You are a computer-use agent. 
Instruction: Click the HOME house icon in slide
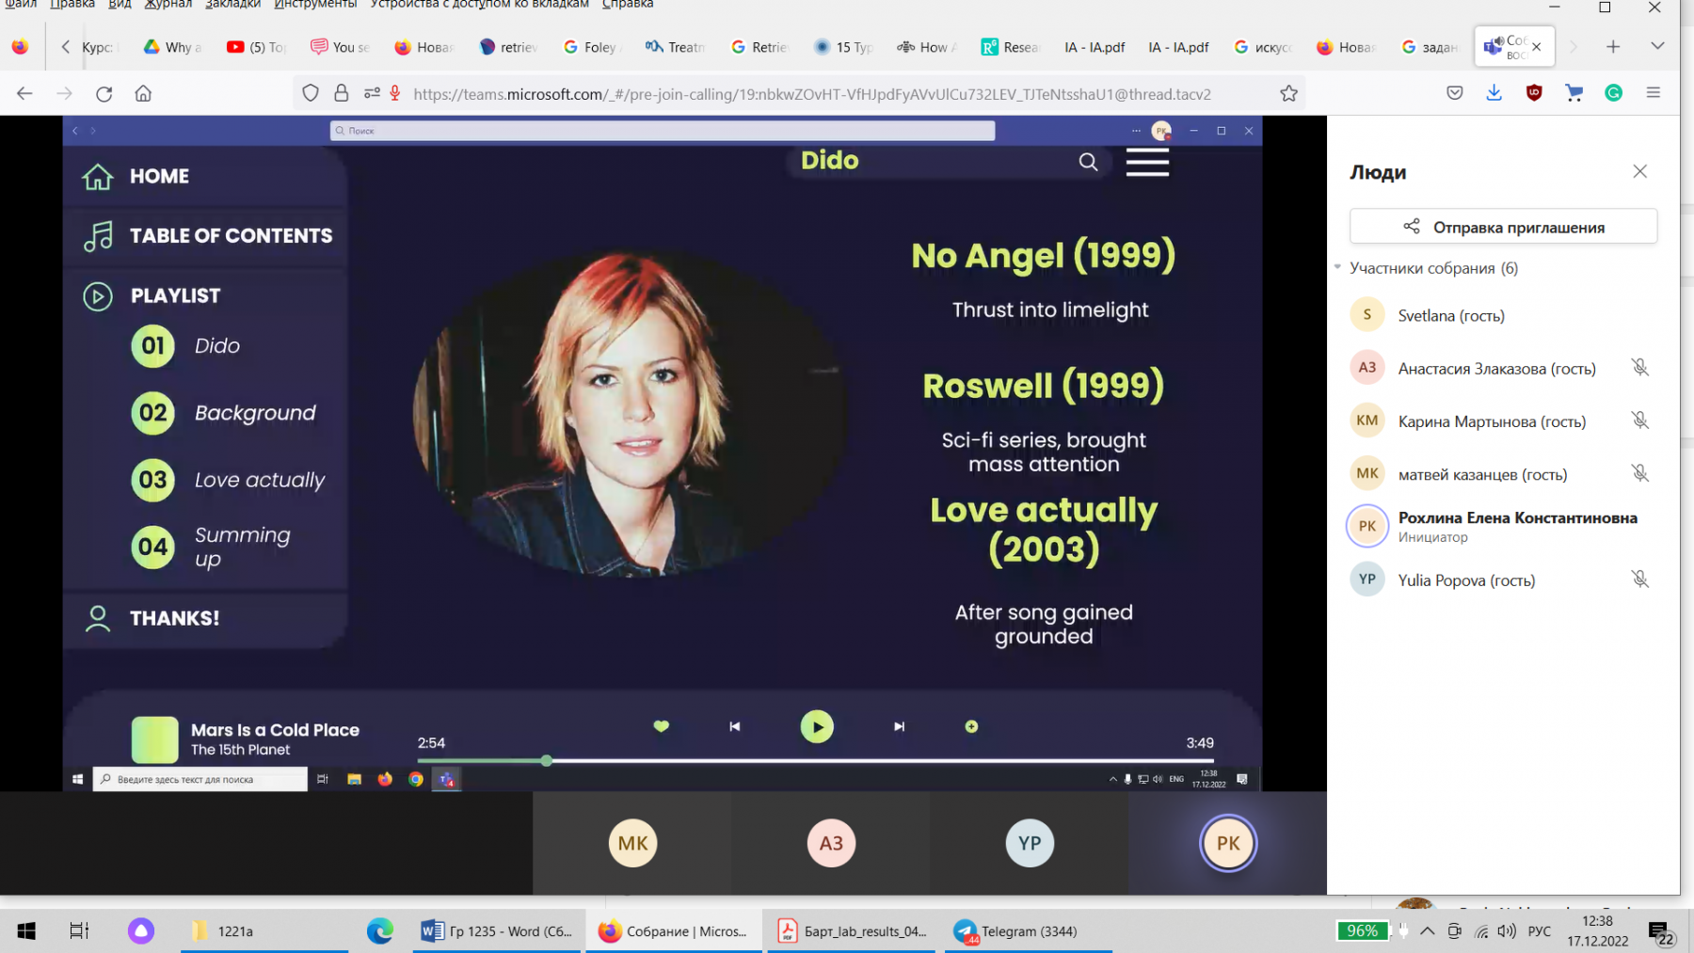pos(97,176)
